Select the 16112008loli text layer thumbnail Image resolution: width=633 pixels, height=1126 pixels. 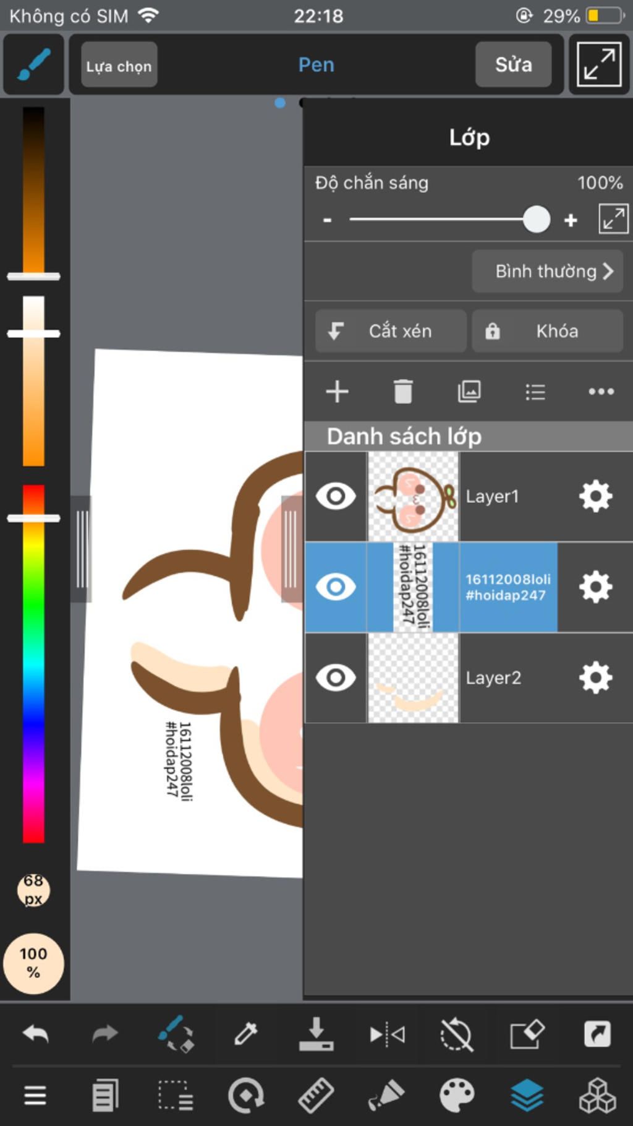coord(414,587)
